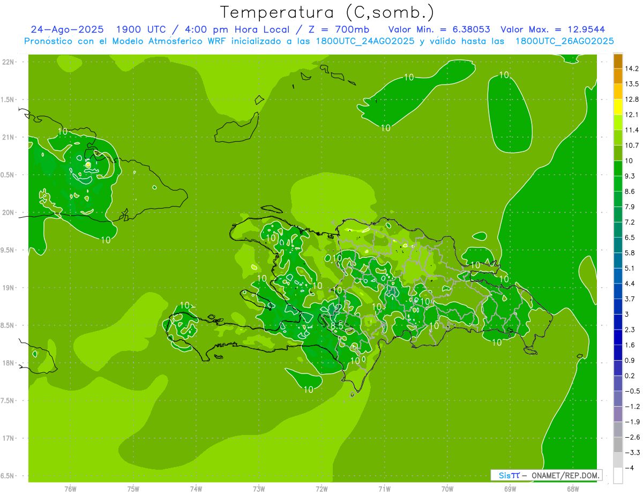Viewport: 643px width, 496px height.
Task: Click the "22N" latitude label
Action: pos(9,62)
